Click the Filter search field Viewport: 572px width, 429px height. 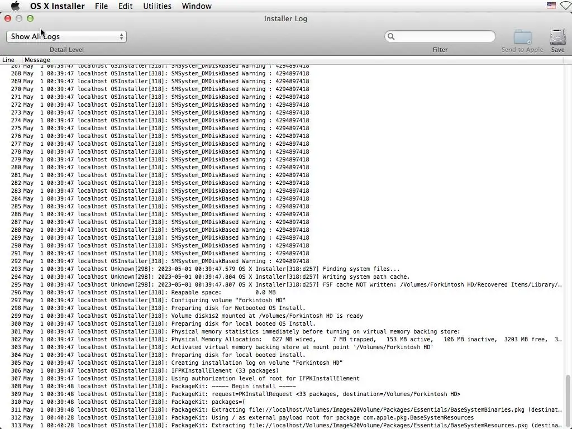coord(440,36)
